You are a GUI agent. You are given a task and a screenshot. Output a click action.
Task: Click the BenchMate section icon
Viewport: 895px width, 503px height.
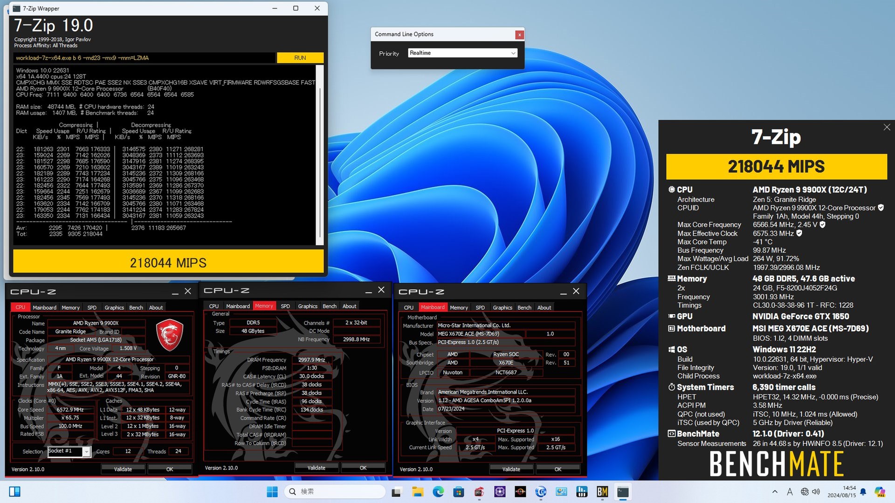coord(671,434)
